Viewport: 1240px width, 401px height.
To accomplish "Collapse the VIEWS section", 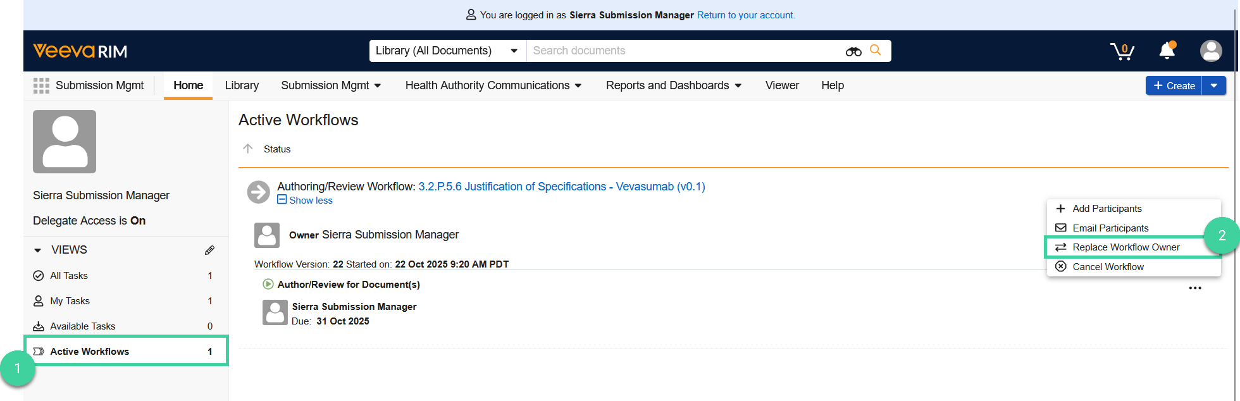I will pyautogui.click(x=37, y=250).
